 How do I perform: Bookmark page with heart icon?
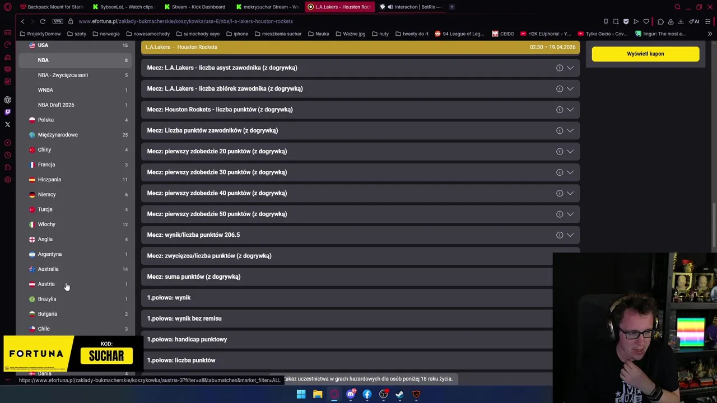[646, 21]
